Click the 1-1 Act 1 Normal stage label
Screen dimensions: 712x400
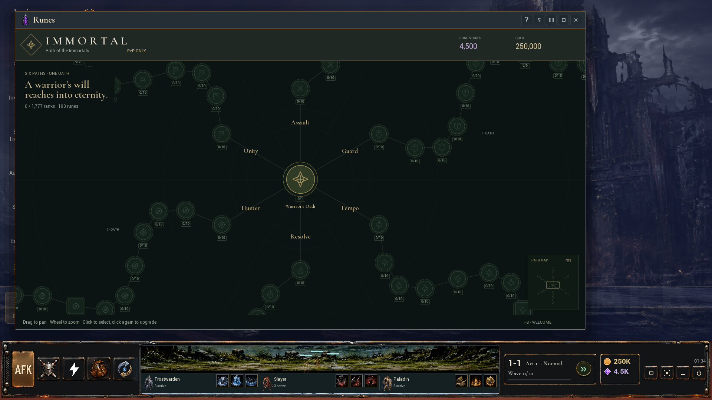pyautogui.click(x=535, y=363)
